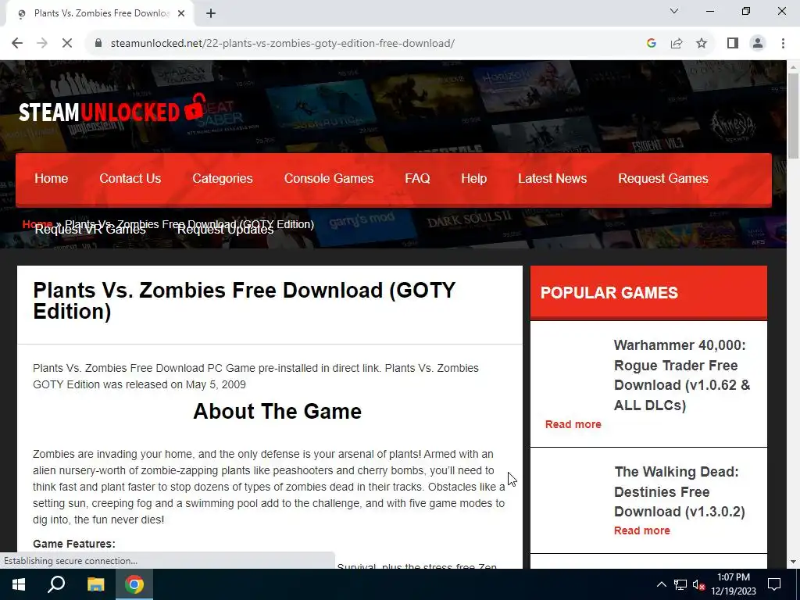This screenshot has height=600, width=800.
Task: Click the Google icon in address bar
Action: [x=651, y=44]
